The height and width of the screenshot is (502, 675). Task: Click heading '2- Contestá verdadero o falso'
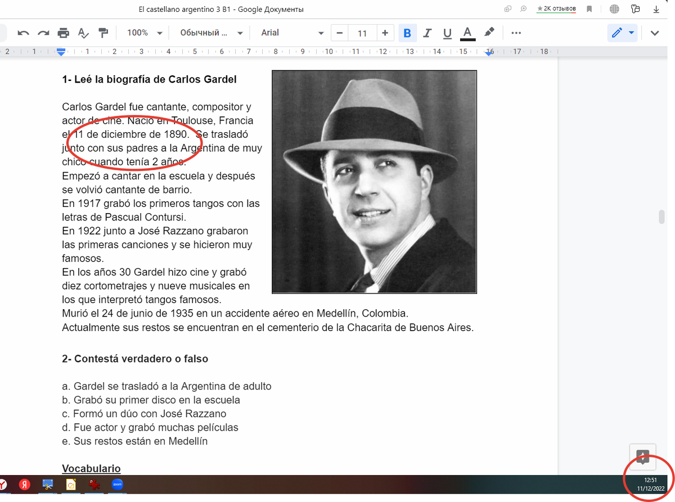coord(135,359)
